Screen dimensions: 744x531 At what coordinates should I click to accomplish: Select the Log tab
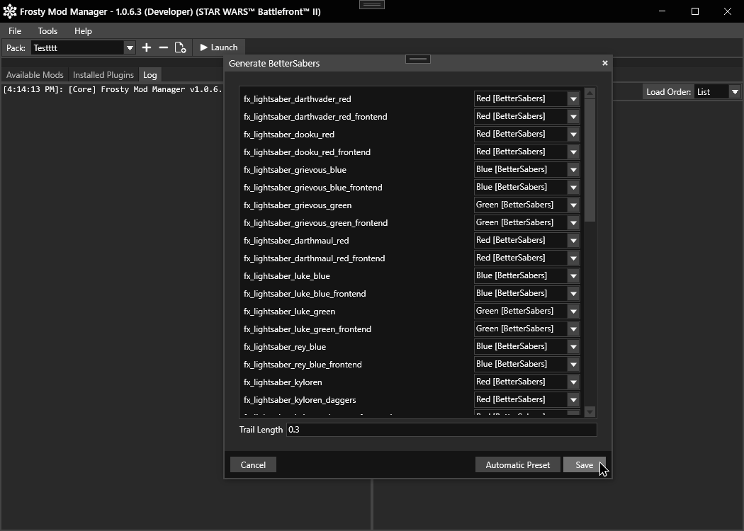tap(150, 75)
